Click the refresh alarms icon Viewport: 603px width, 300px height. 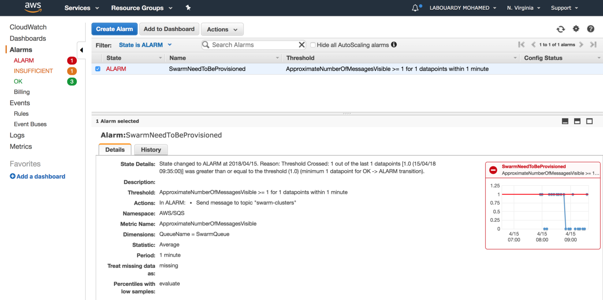(x=561, y=29)
